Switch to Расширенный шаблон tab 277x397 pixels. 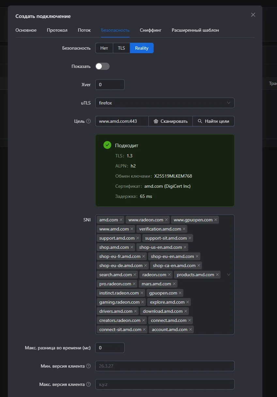click(195, 30)
